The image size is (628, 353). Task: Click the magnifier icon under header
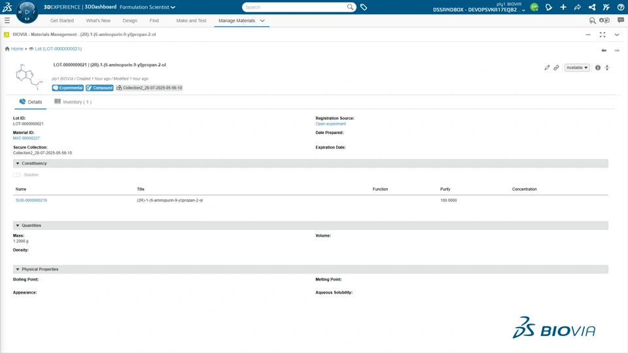click(593, 20)
